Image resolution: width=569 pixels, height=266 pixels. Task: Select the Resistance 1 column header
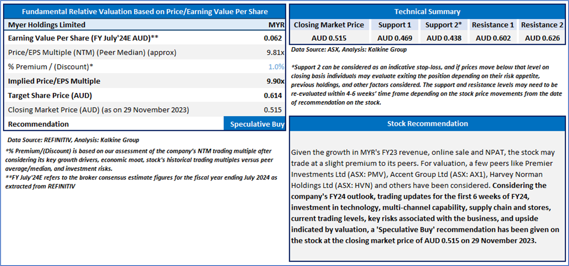click(x=493, y=25)
